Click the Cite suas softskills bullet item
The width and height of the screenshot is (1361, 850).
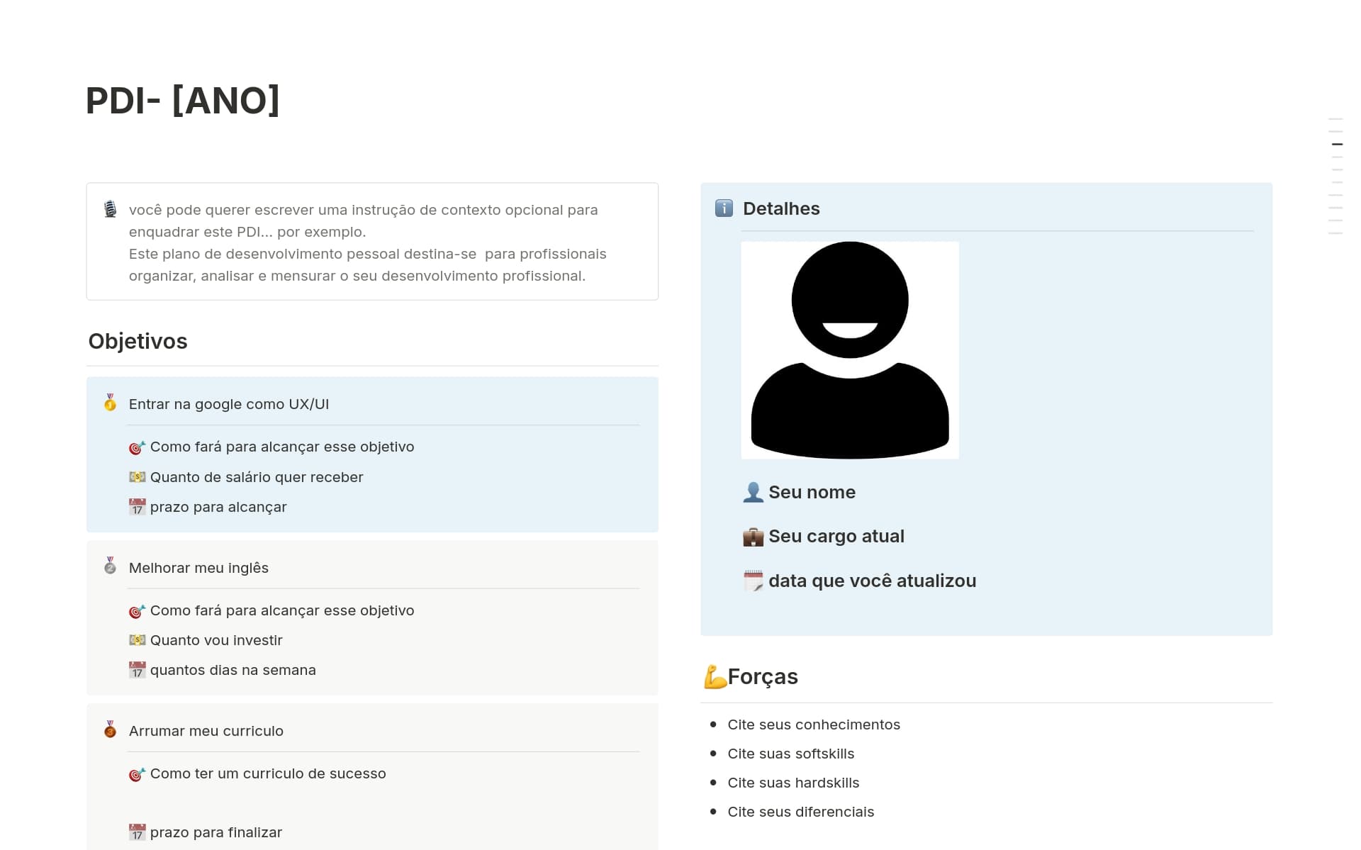(790, 754)
